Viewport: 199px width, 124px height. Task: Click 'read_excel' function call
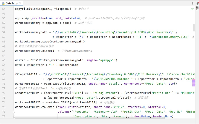(x=53, y=84)
